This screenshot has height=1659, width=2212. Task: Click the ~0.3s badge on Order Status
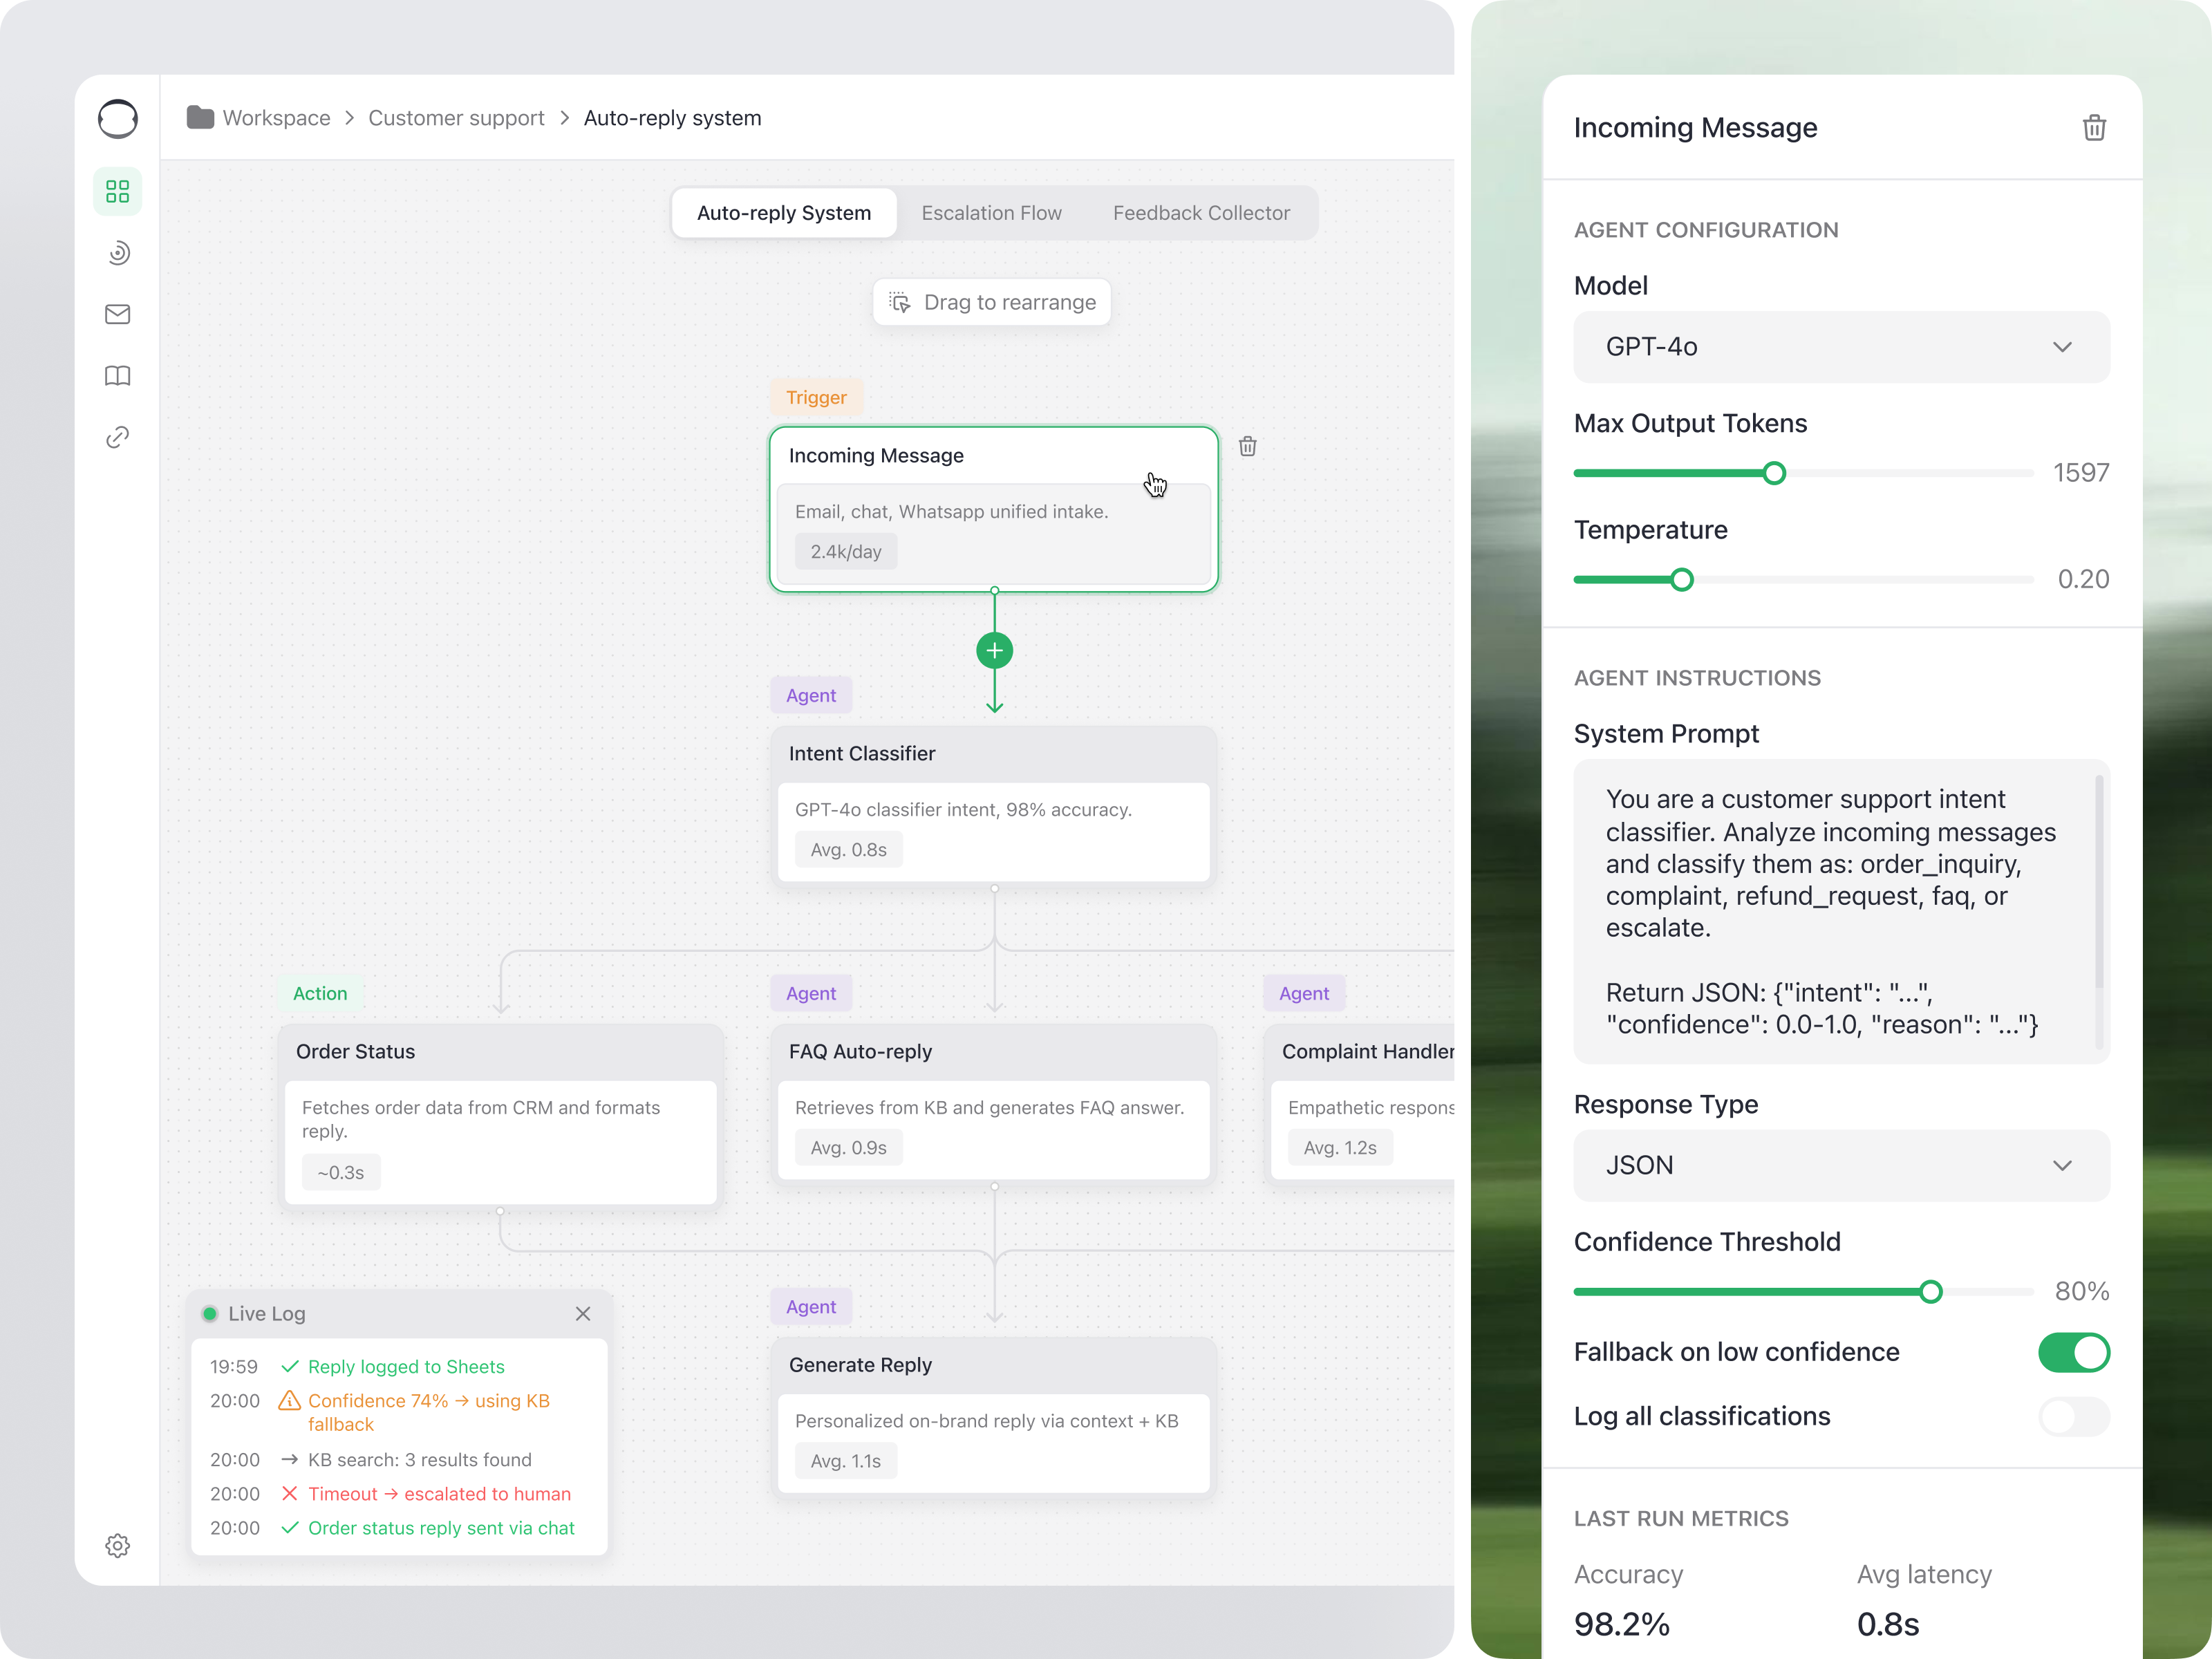[x=340, y=1173]
